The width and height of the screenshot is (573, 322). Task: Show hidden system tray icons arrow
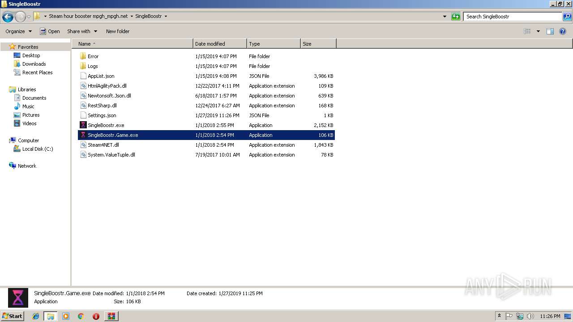[499, 316]
